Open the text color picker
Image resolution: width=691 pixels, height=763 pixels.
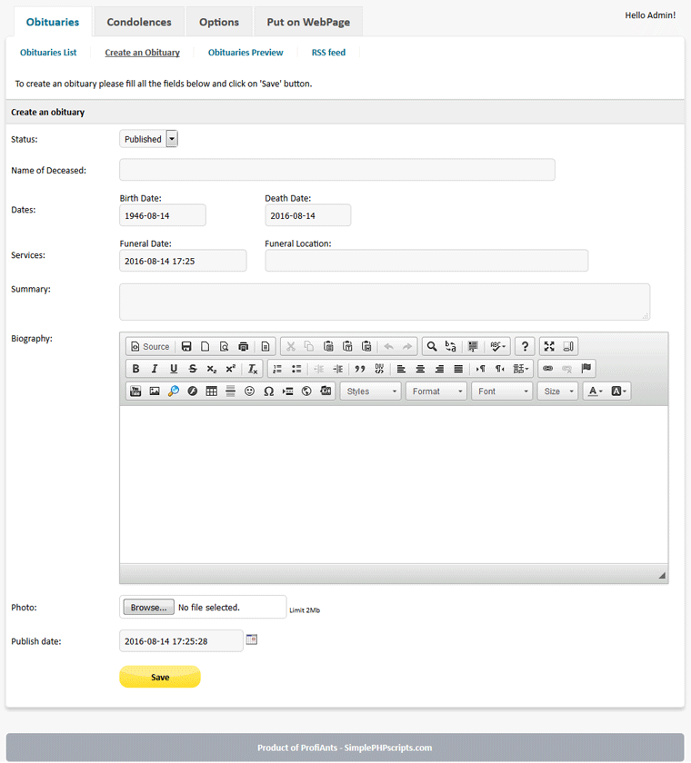click(x=594, y=391)
